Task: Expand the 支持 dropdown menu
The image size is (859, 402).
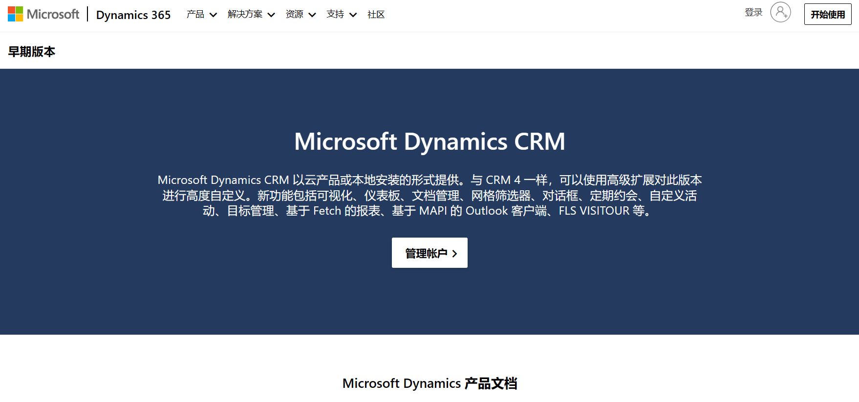Action: (342, 14)
